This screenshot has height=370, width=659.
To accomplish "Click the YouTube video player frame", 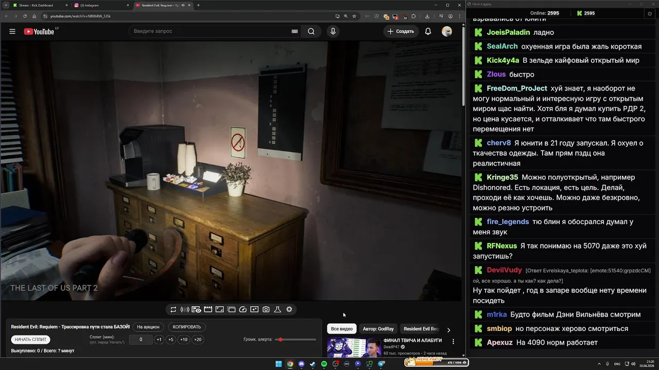I will coord(232,171).
